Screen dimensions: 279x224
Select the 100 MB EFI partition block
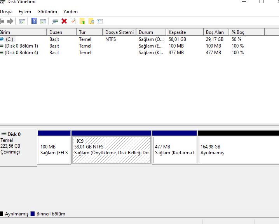click(x=54, y=147)
